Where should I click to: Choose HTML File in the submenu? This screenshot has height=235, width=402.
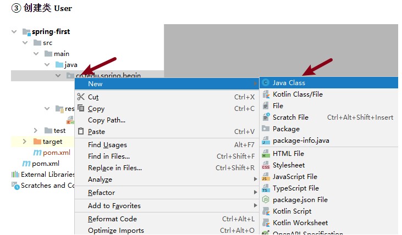tap(329, 154)
